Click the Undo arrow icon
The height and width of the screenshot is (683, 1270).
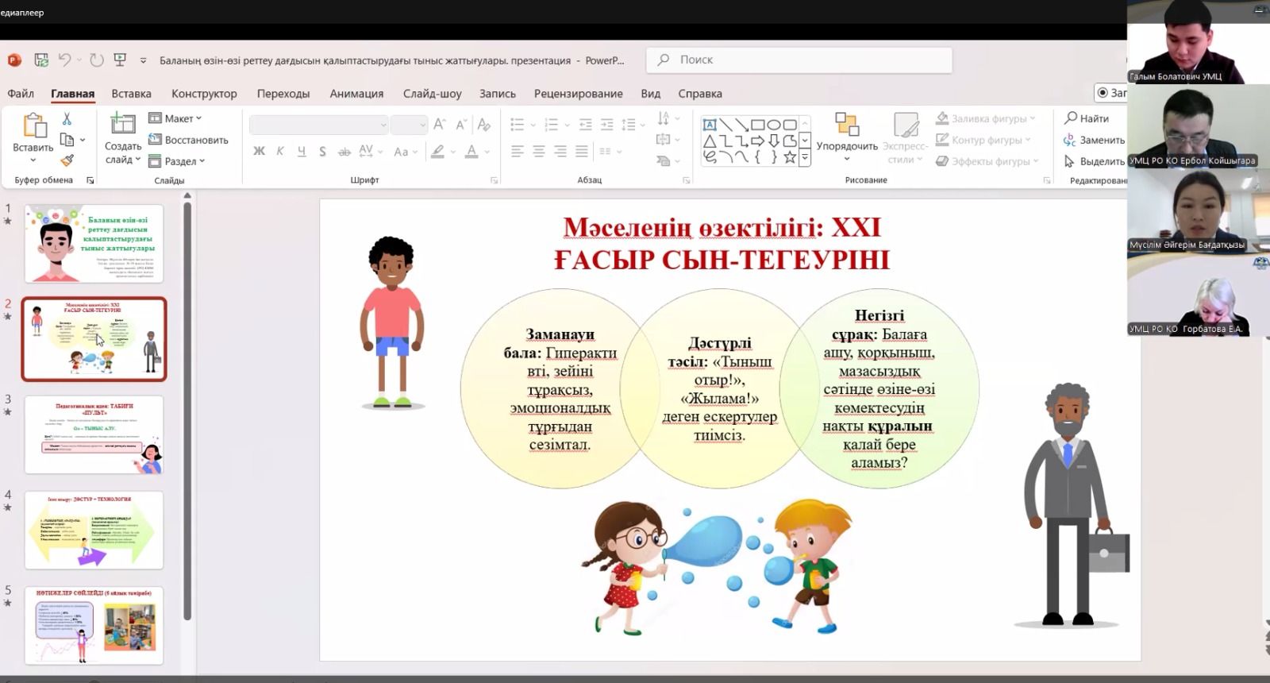[65, 60]
